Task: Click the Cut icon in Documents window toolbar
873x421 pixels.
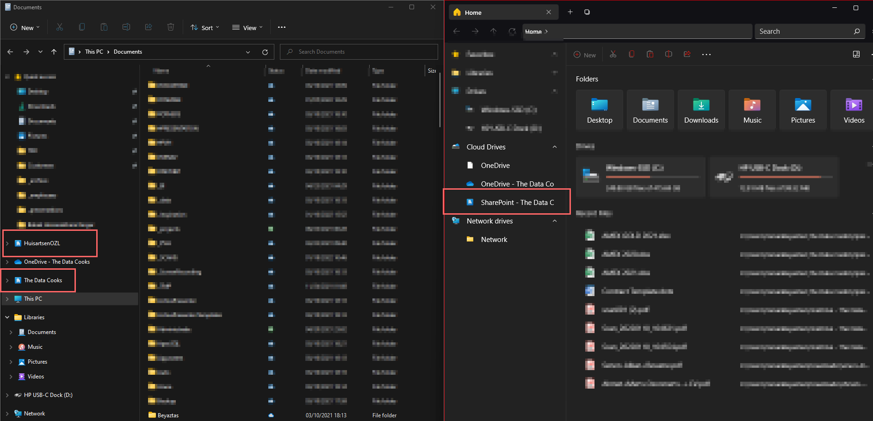Action: [x=60, y=27]
